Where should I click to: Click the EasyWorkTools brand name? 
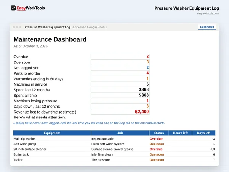click(31, 8)
